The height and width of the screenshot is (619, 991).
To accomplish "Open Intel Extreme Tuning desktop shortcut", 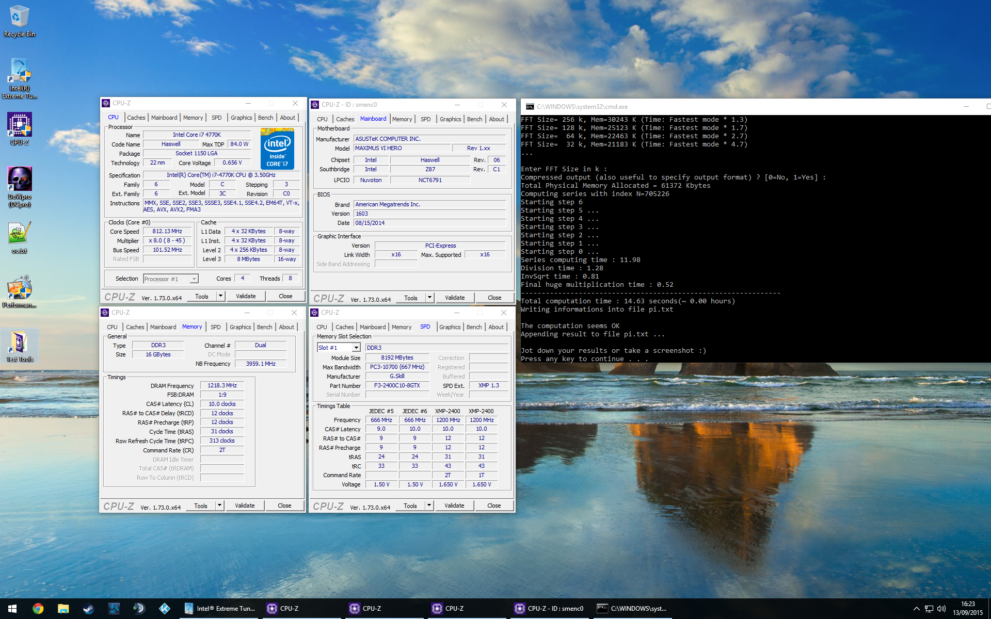I will [x=20, y=78].
